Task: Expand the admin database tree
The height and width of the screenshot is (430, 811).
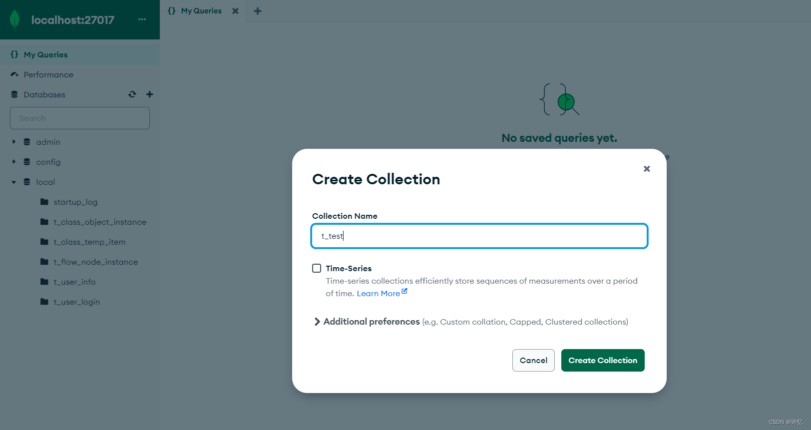Action: tap(14, 142)
